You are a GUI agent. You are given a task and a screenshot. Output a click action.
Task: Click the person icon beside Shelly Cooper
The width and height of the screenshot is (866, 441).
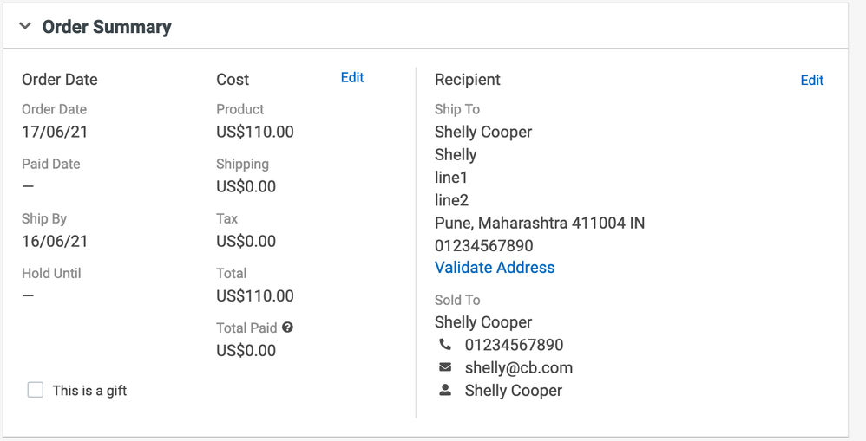coord(445,390)
